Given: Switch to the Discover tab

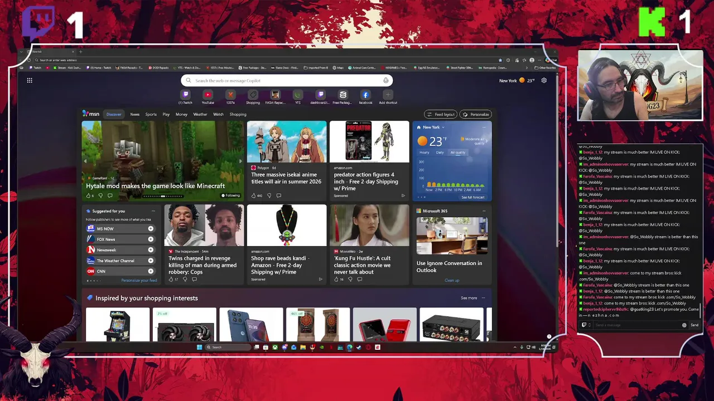Looking at the screenshot, I should (114, 114).
